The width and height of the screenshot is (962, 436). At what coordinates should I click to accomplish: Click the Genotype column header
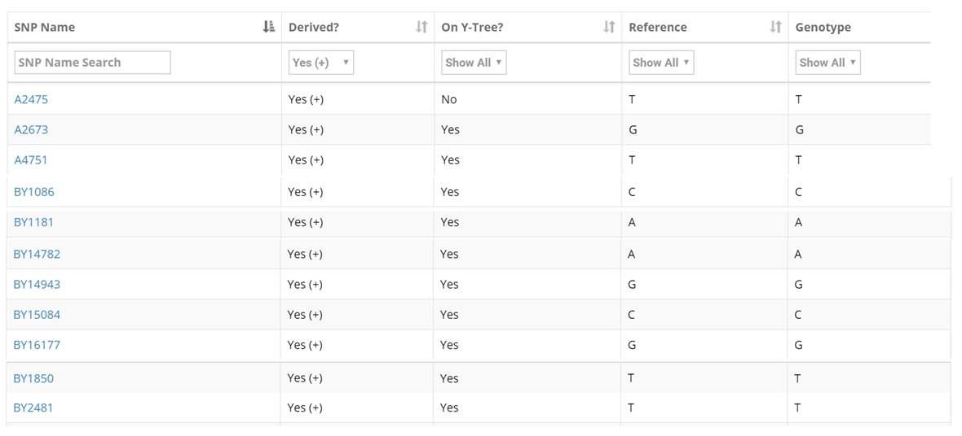pos(823,27)
